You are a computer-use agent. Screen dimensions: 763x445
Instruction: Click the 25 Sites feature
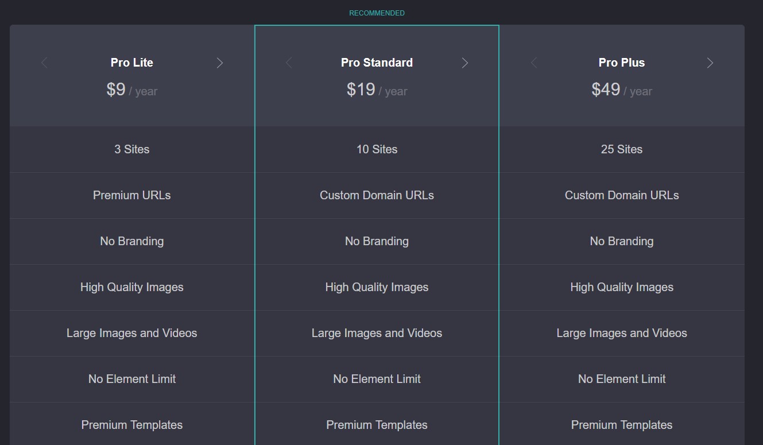click(x=622, y=149)
